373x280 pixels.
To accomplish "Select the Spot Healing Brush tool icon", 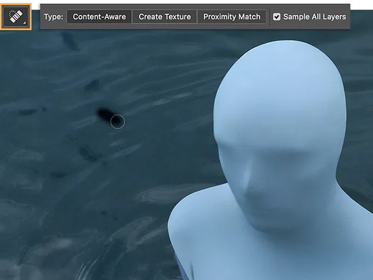I will [x=16, y=16].
